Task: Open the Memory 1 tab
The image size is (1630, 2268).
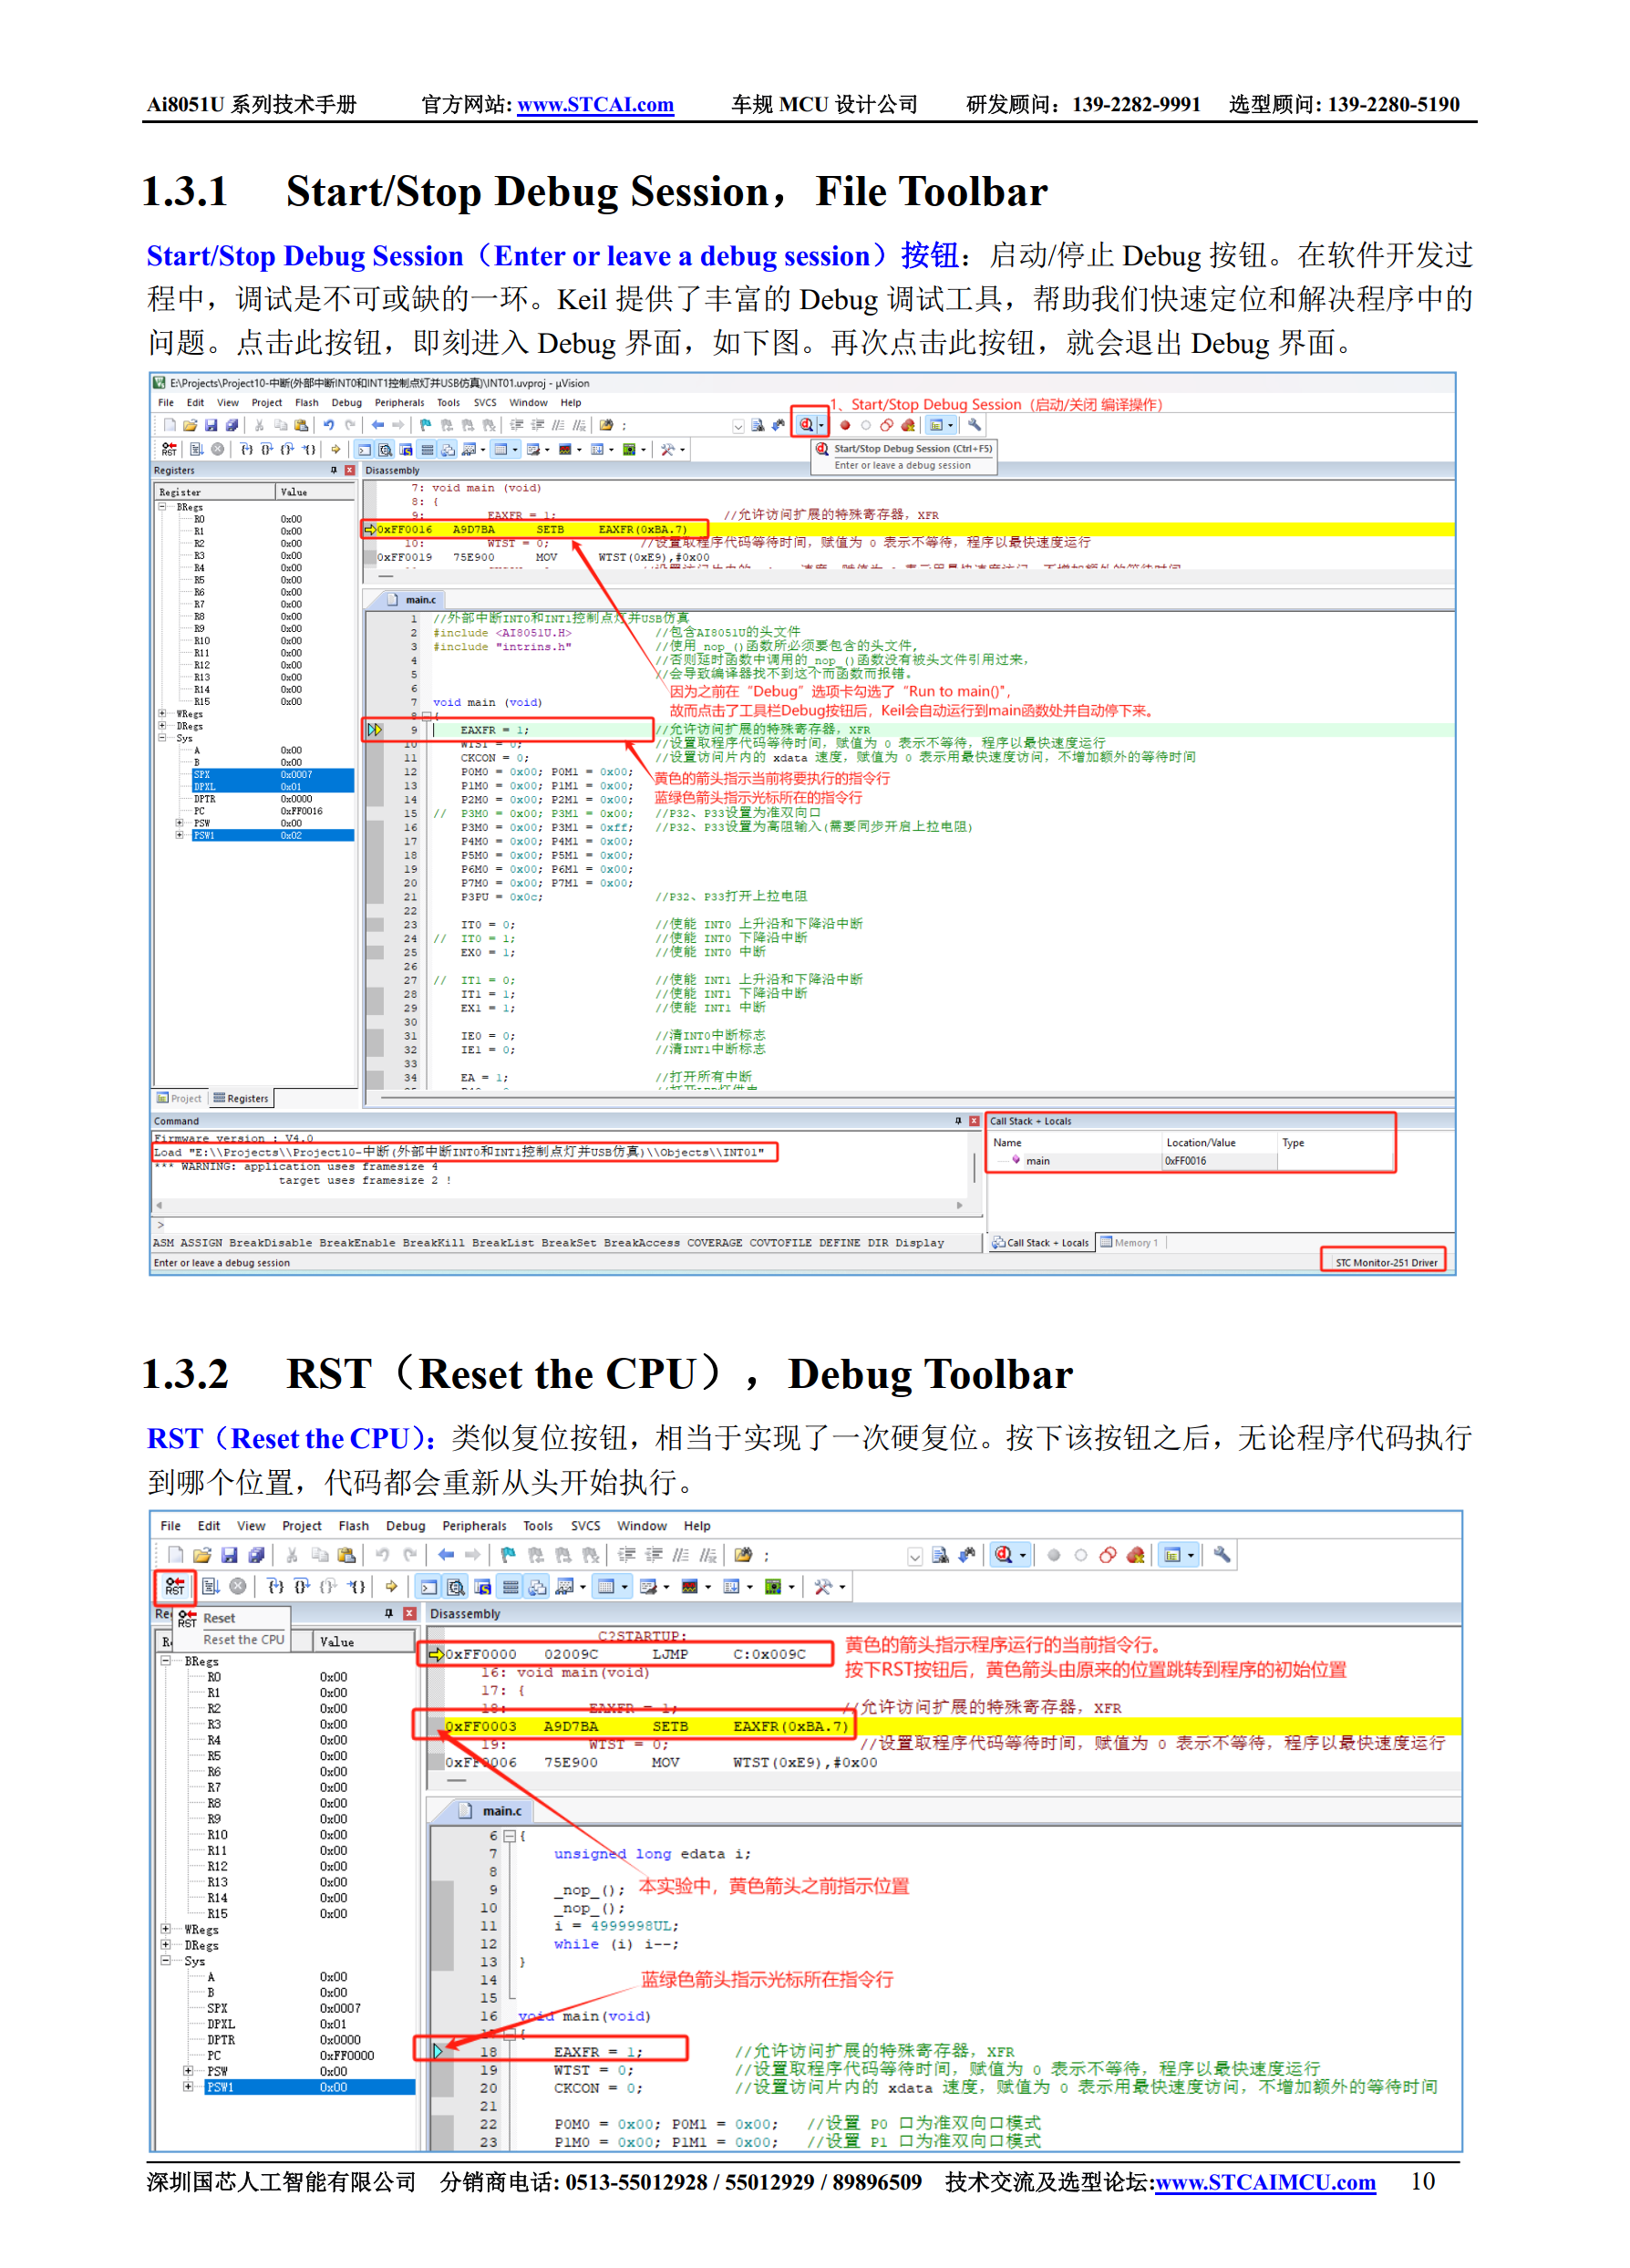Action: tap(1130, 1243)
